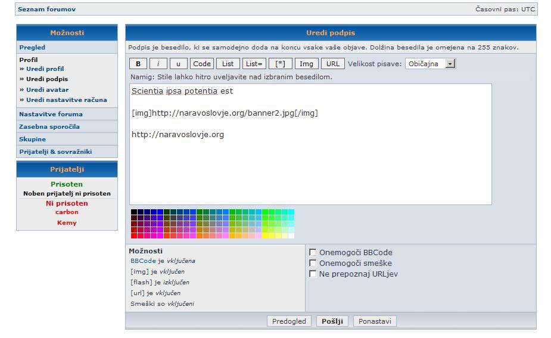551x338 pixels.
Task: Insert Code BBCode tag
Action: click(202, 64)
